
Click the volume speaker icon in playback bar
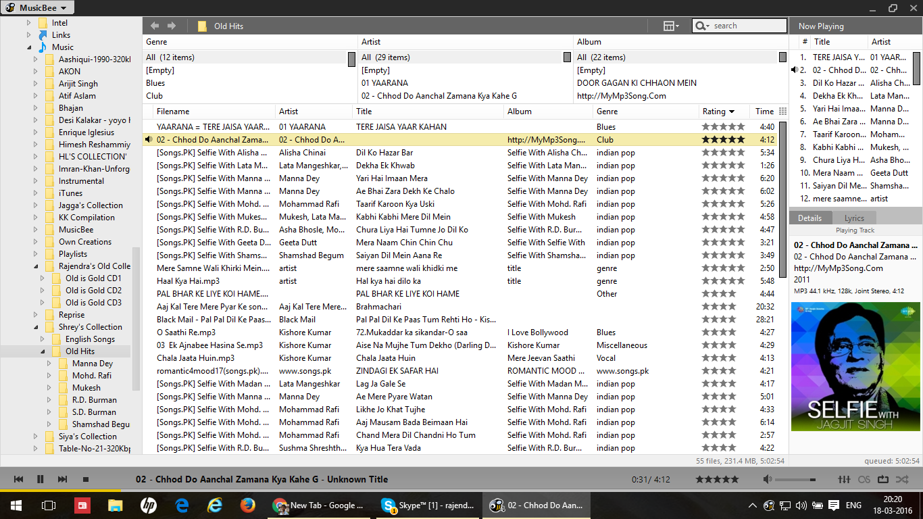pos(768,479)
